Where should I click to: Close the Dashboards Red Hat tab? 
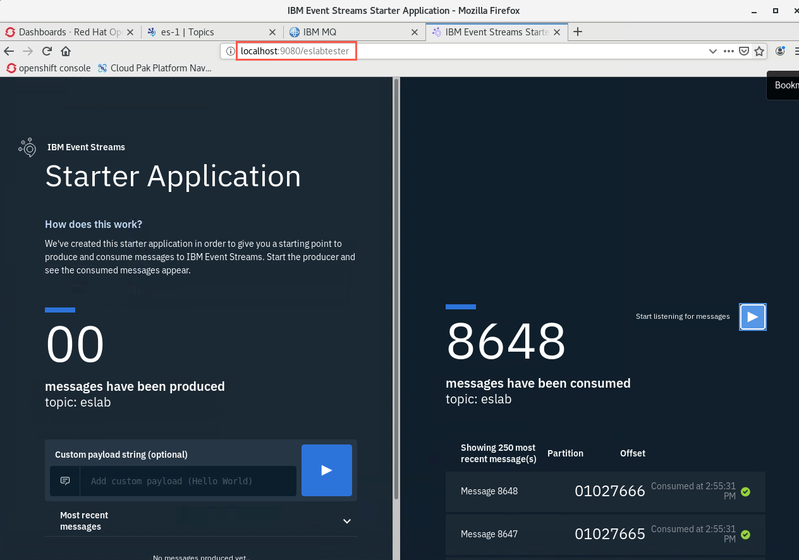(x=131, y=32)
